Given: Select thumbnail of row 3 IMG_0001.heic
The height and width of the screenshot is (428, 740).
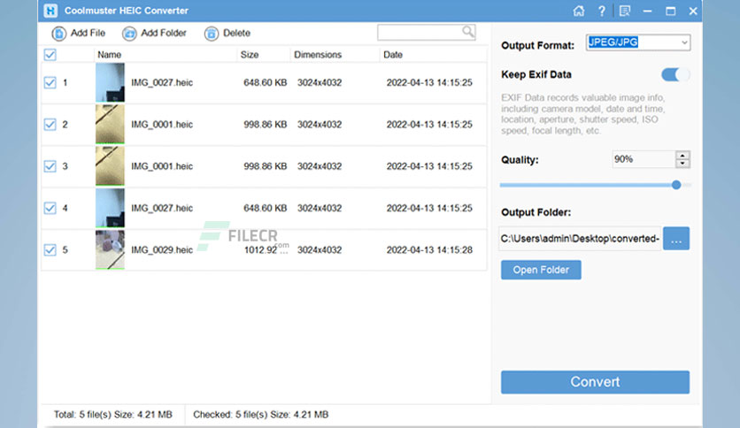Looking at the screenshot, I should [110, 166].
